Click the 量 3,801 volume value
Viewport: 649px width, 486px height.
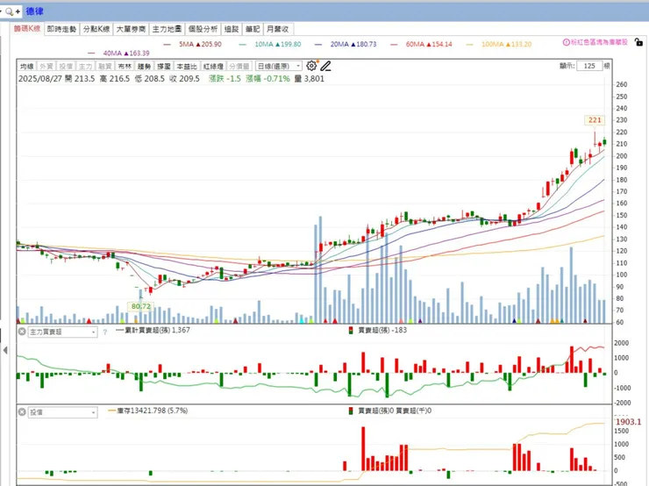point(310,79)
